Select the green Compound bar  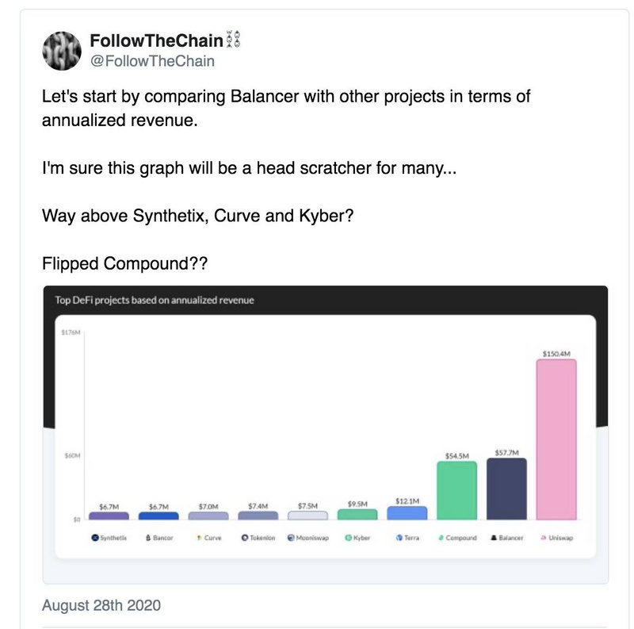tap(456, 490)
